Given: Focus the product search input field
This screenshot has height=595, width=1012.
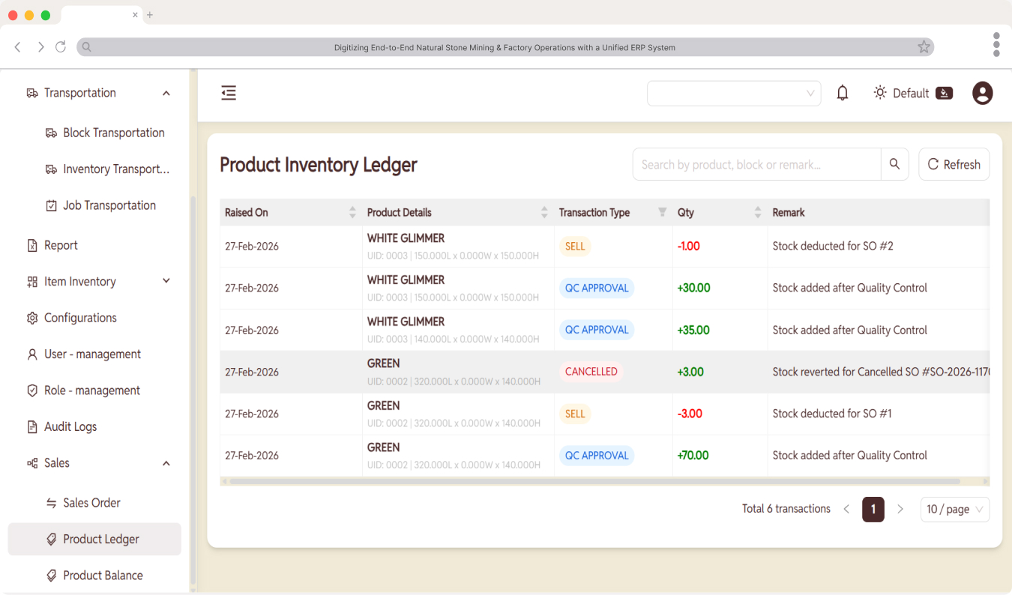Looking at the screenshot, I should [756, 164].
